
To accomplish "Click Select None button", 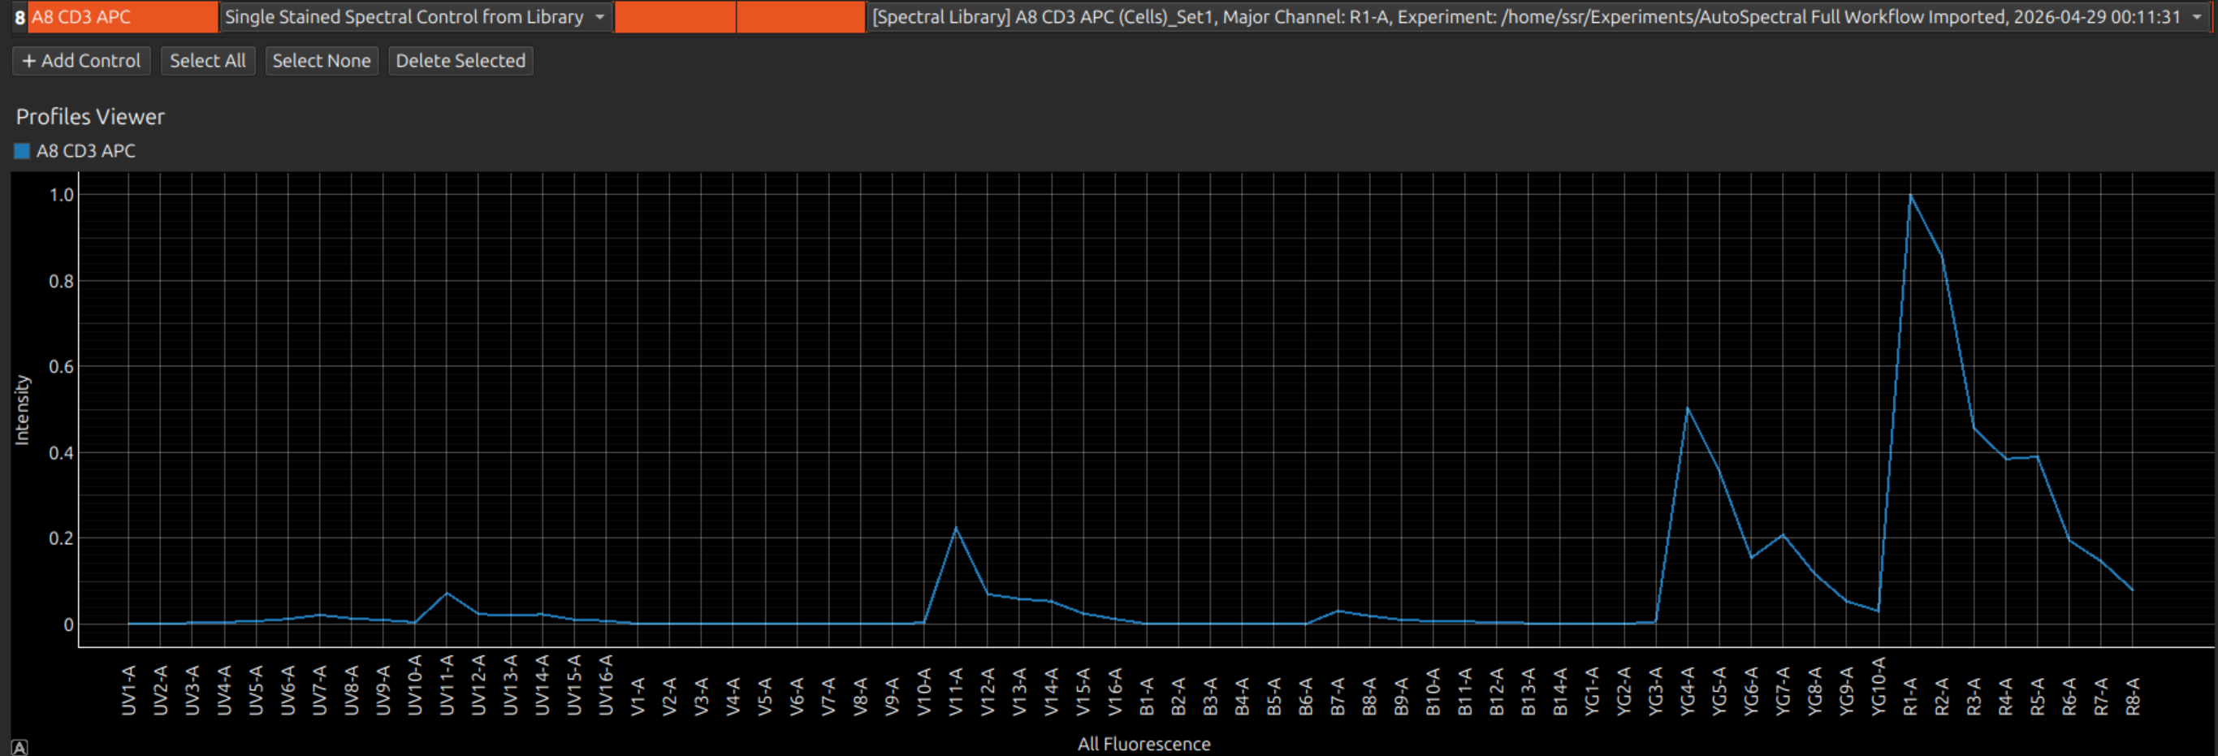I will pos(321,60).
